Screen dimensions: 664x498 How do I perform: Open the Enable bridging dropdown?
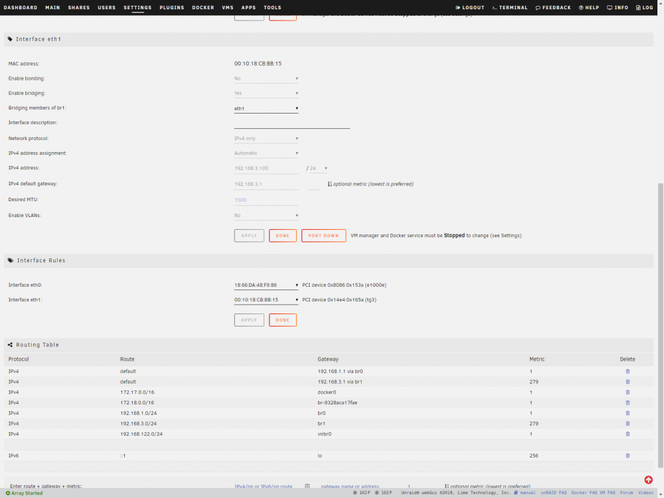coord(266,93)
